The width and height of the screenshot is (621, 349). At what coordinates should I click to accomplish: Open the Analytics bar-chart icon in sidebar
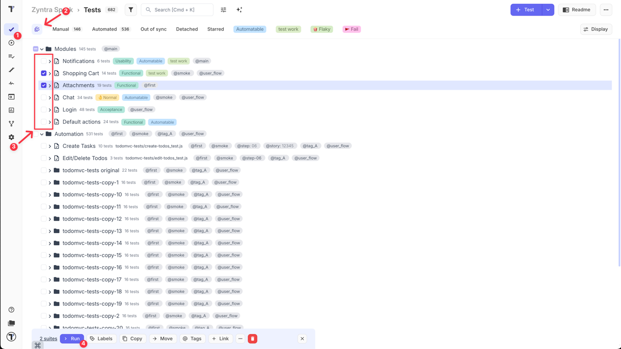click(x=11, y=110)
